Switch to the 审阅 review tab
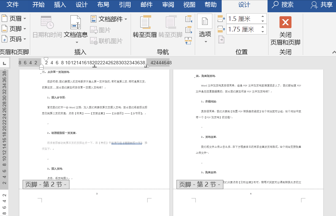The height and width of the screenshot is (216, 336). (x=168, y=5)
